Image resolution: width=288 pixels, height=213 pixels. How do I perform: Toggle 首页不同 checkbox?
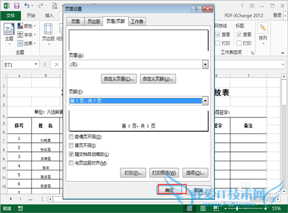pyautogui.click(x=71, y=145)
